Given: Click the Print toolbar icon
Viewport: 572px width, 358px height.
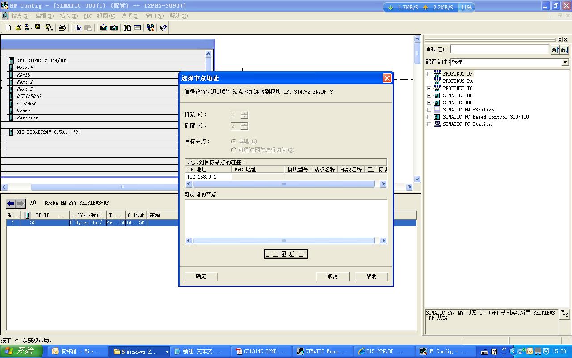Looking at the screenshot, I should (62, 28).
